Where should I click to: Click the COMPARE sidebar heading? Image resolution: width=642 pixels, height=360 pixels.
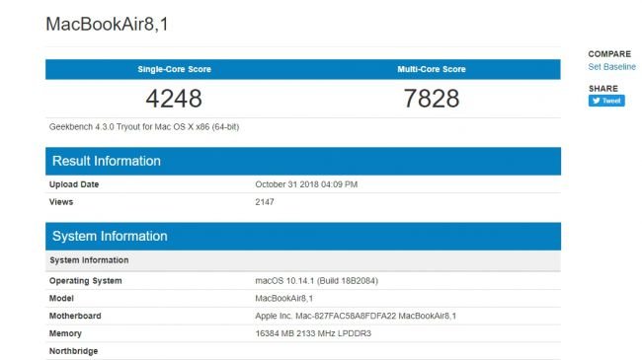[609, 54]
